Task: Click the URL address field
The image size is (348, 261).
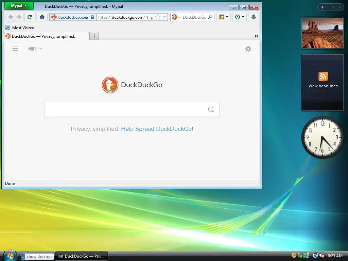Action: (126, 17)
